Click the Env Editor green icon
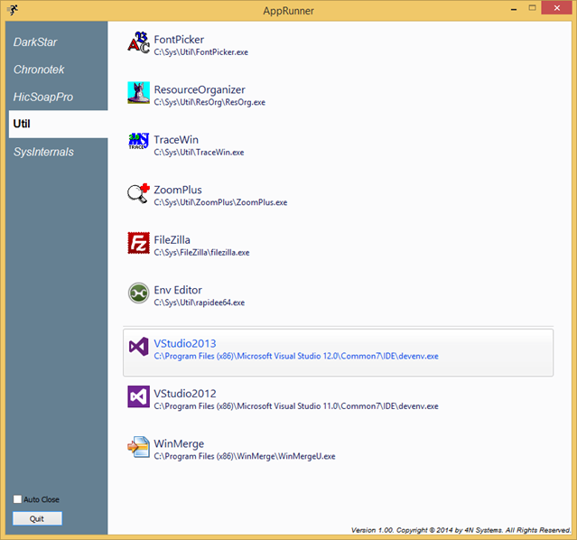 pos(138,293)
